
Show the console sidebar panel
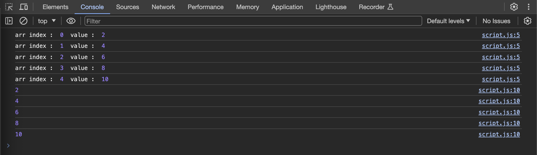[9, 21]
